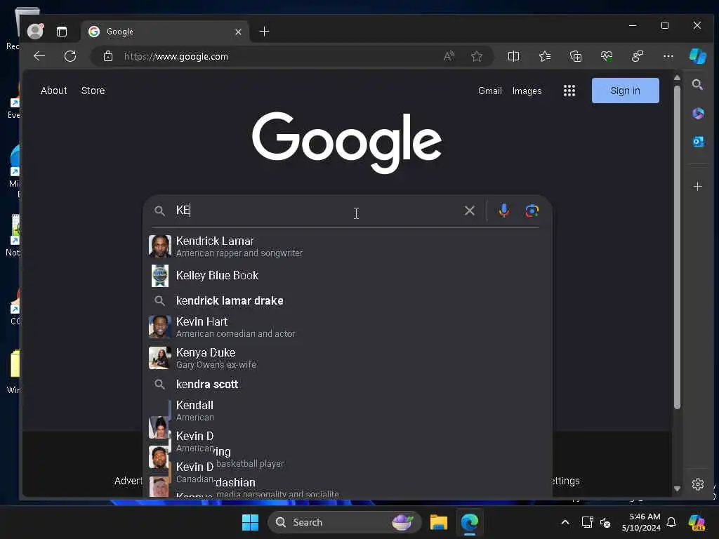Image resolution: width=719 pixels, height=539 pixels.
Task: Go back with the back arrow
Action: click(x=39, y=56)
